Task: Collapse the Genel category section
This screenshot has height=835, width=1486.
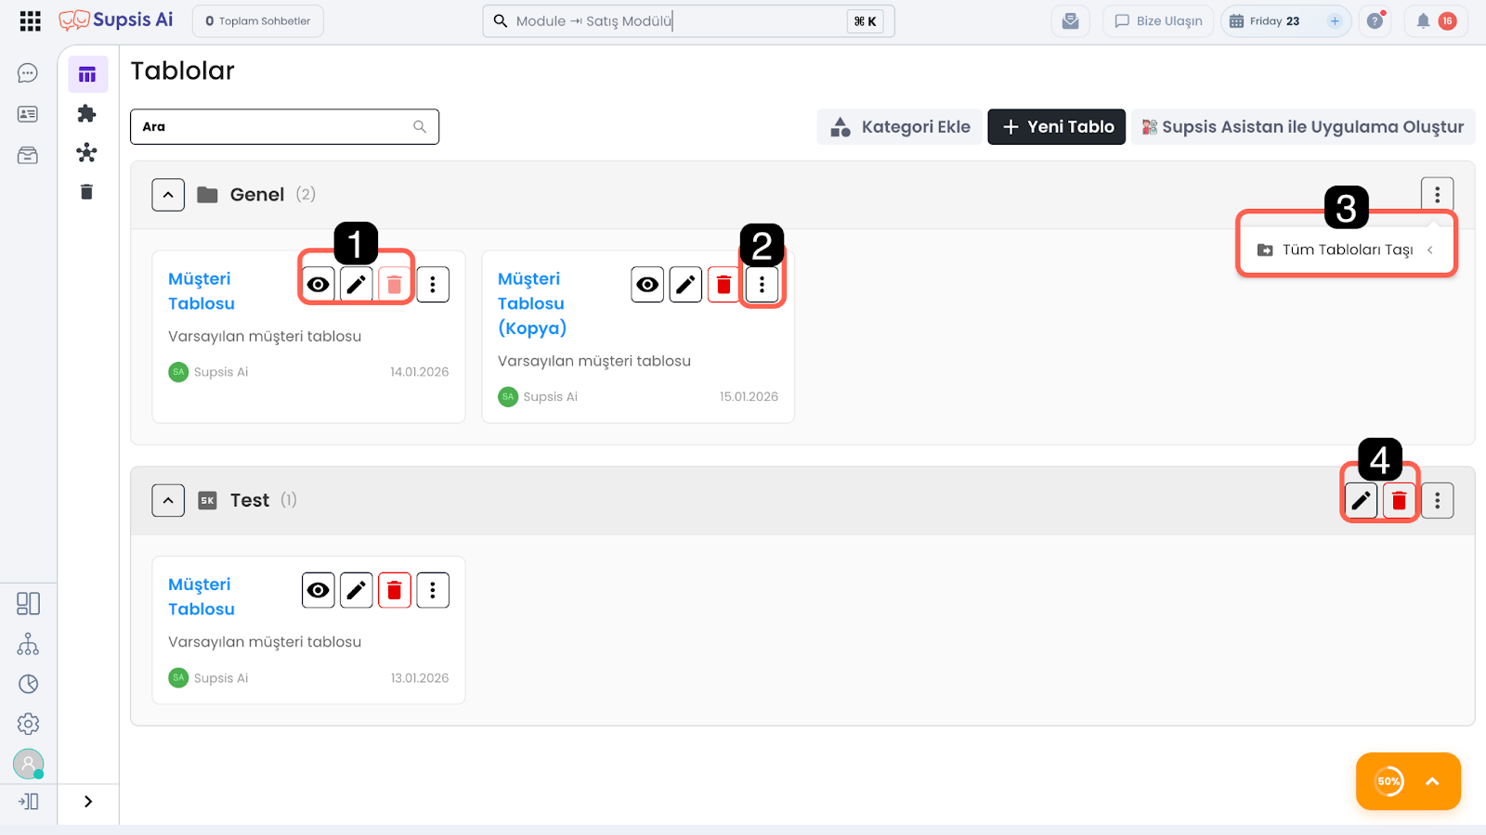Action: (168, 195)
